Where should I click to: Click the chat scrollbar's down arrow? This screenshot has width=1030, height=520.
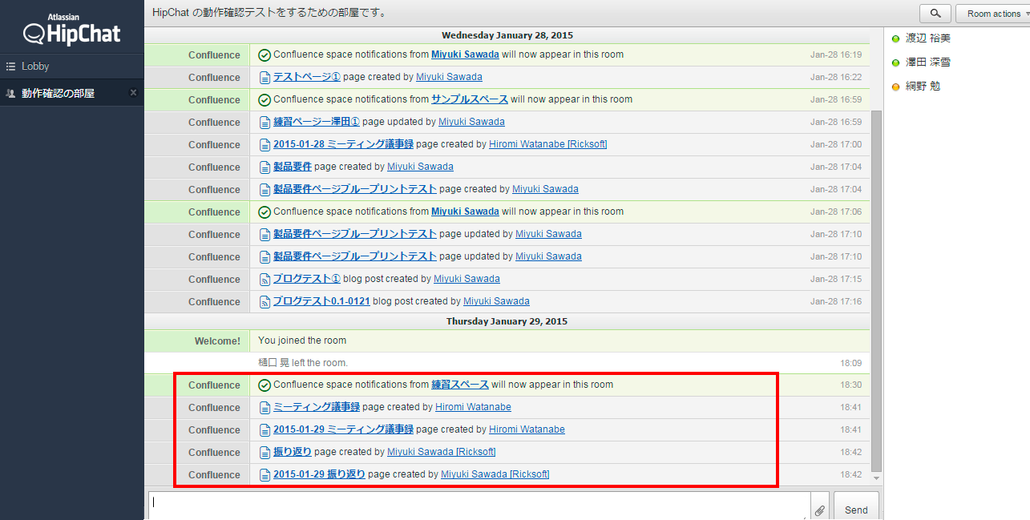877,478
